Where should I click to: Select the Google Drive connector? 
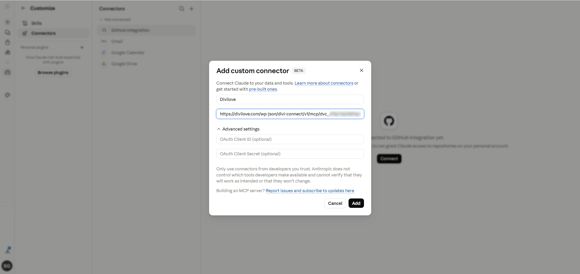(146, 64)
